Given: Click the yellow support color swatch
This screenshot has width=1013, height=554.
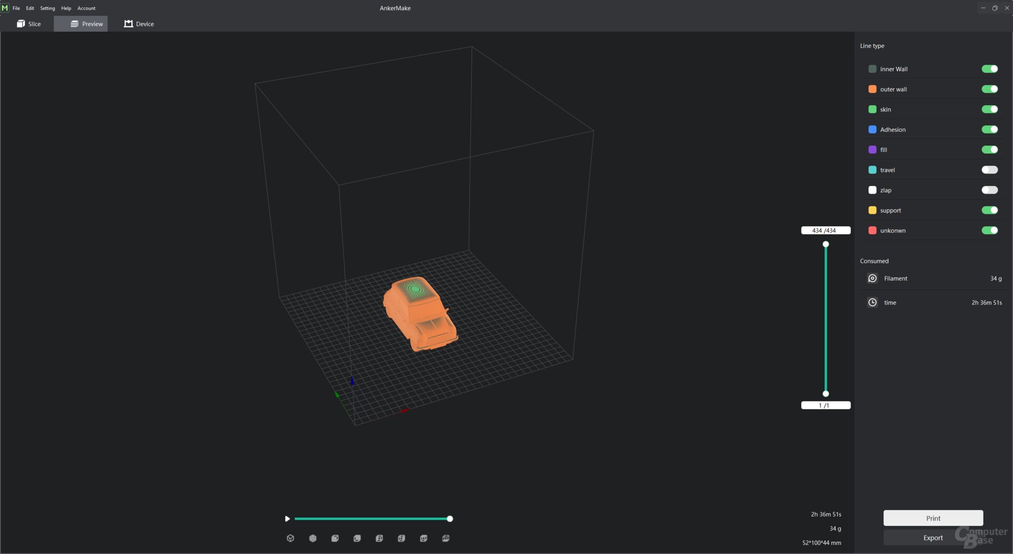Looking at the screenshot, I should [872, 211].
